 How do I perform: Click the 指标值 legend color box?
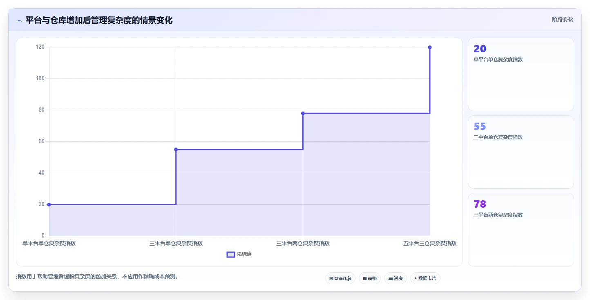[x=231, y=255]
